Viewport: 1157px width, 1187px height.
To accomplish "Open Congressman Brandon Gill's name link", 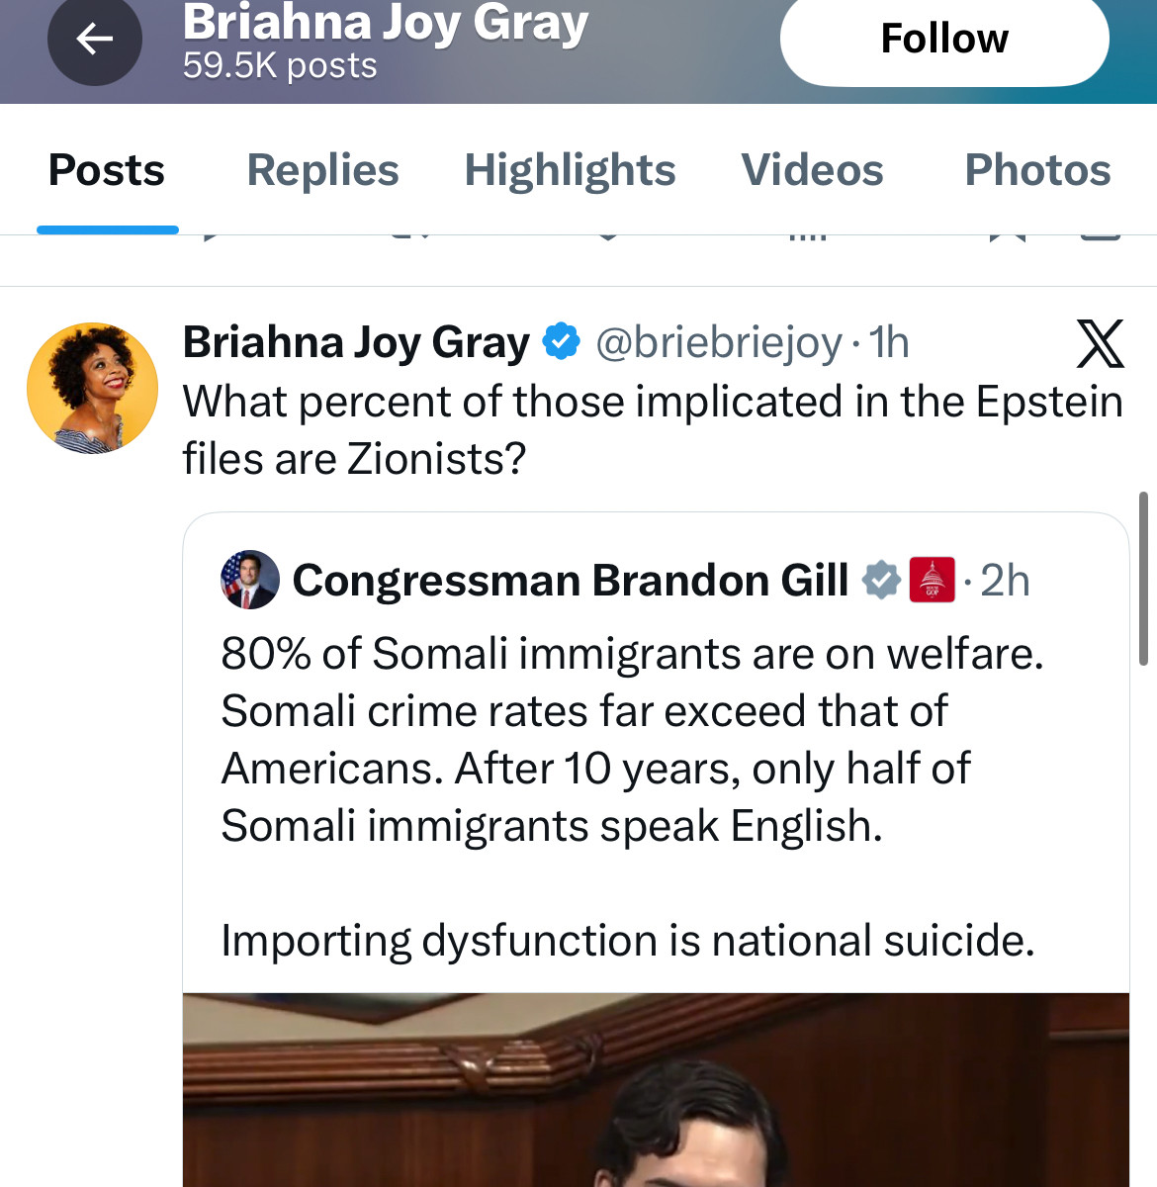I will [570, 580].
